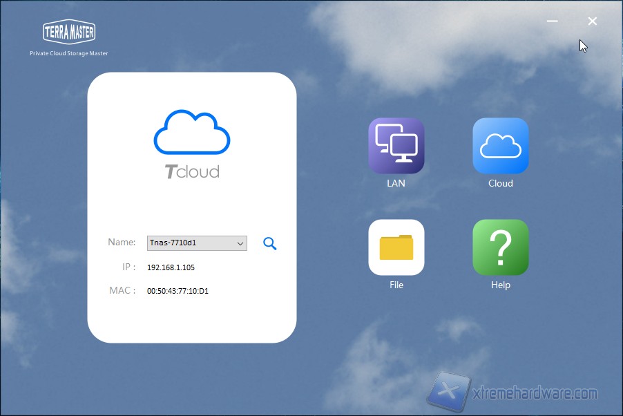Click the Name field label
The width and height of the screenshot is (623, 416).
tap(122, 243)
